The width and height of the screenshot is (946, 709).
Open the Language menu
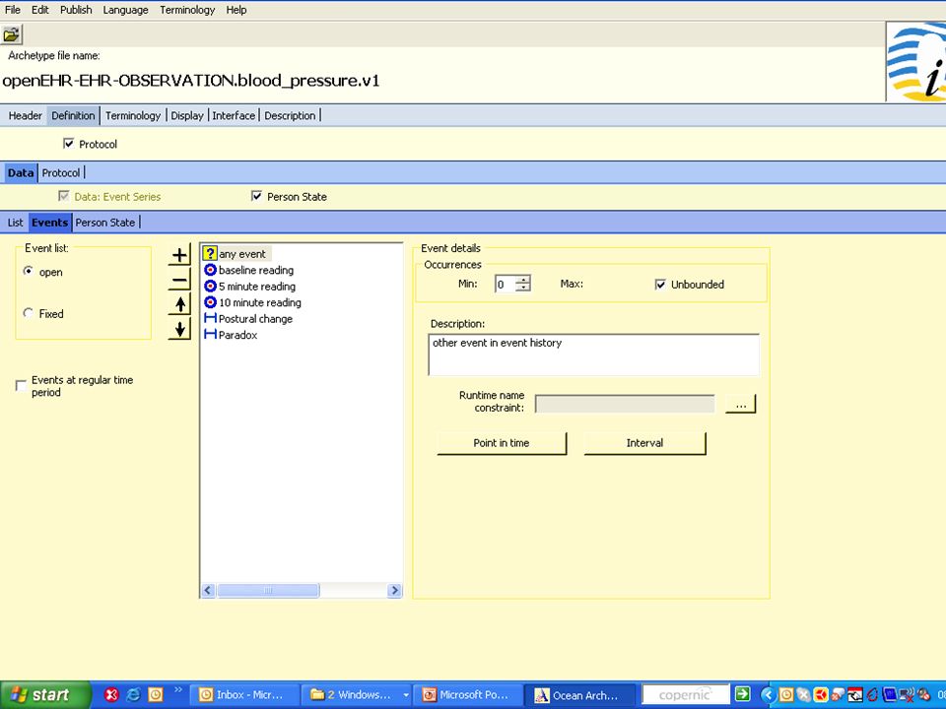[125, 10]
